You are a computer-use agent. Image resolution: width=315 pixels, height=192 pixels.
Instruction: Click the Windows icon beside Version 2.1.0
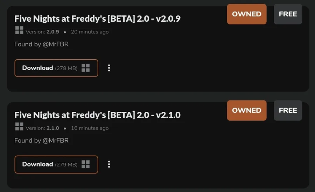click(x=19, y=127)
